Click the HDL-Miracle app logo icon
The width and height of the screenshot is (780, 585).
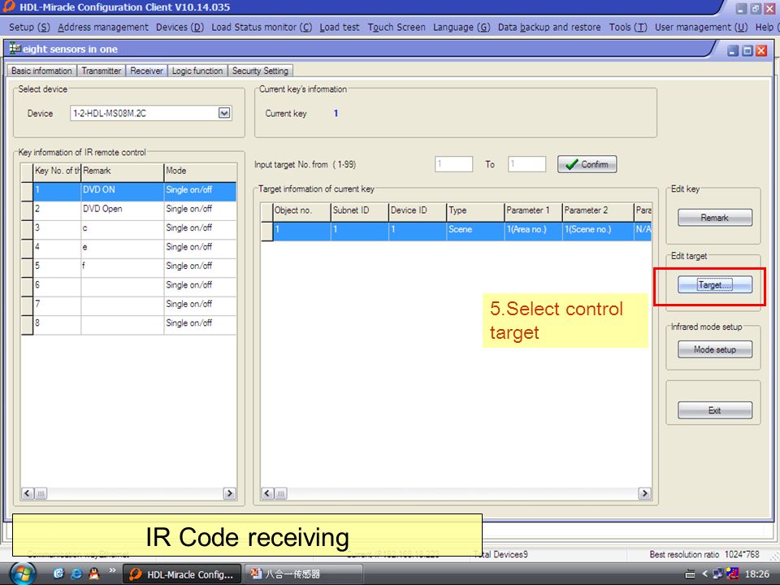[9, 6]
